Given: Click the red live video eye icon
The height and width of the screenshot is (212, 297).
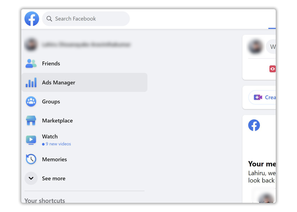Looking at the screenshot, I should 272,69.
